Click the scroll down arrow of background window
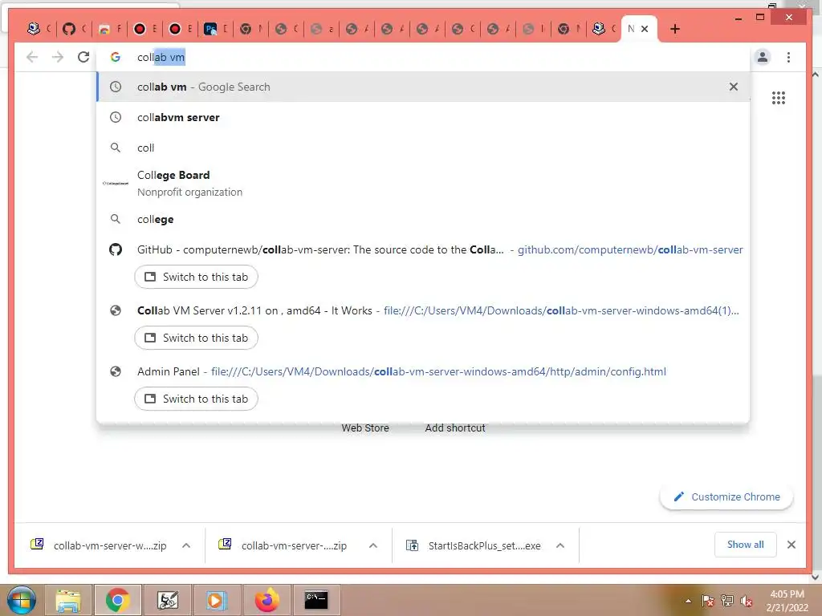Screen dimensions: 822x616 pyautogui.click(x=816, y=577)
